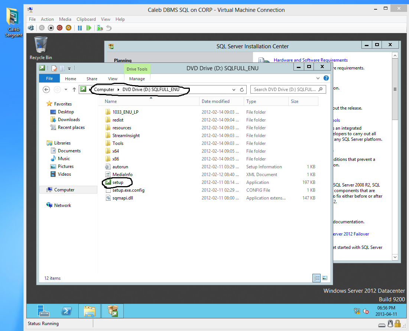Select the sqmapi.dll file
Screen dimensions: 409x331
coord(123,198)
